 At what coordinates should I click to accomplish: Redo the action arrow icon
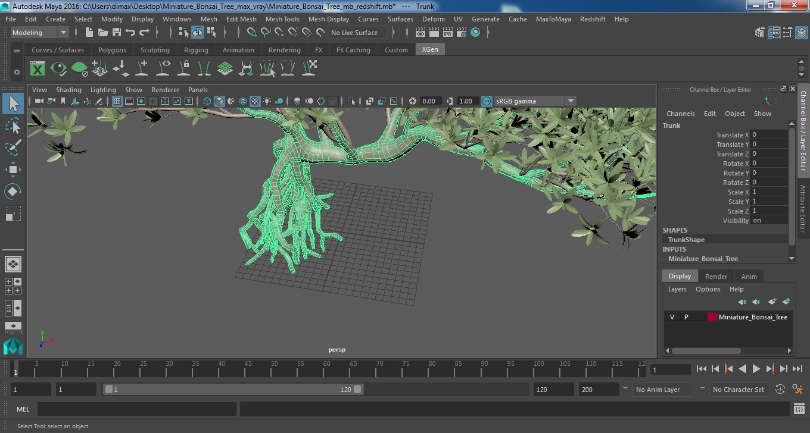point(144,33)
